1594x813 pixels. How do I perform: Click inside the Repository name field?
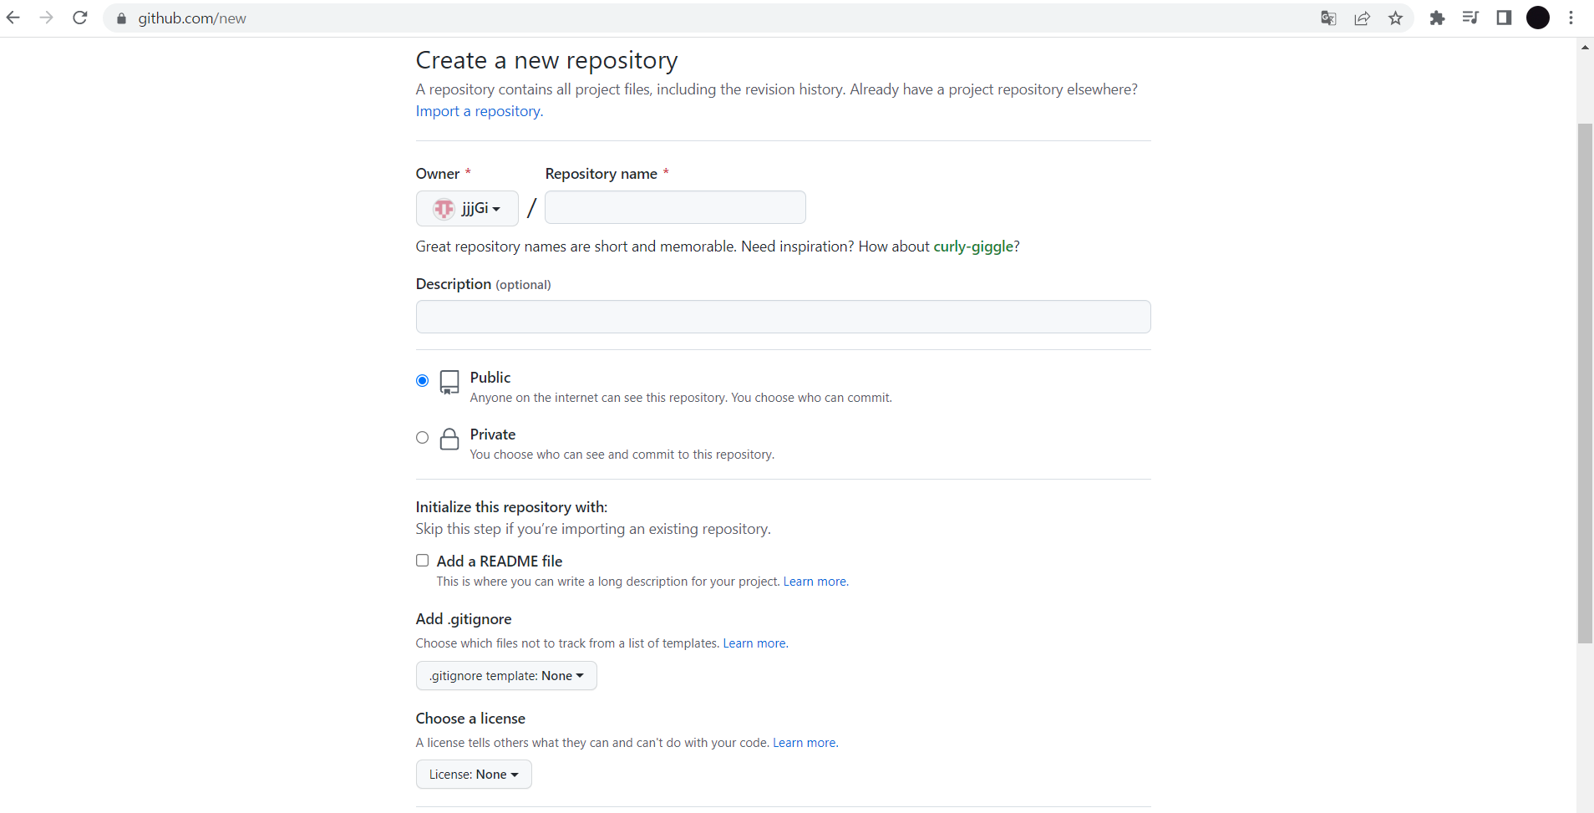pos(674,207)
